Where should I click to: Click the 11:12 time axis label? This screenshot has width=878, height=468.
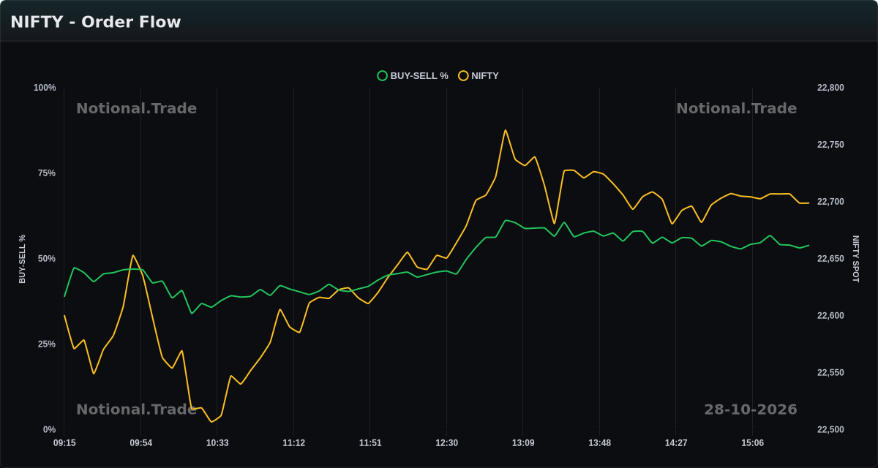(294, 443)
